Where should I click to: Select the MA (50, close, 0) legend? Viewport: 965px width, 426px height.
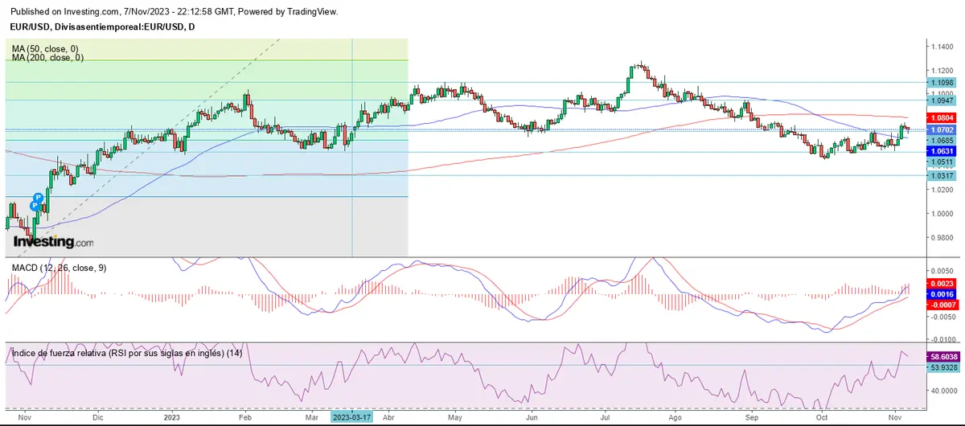46,49
